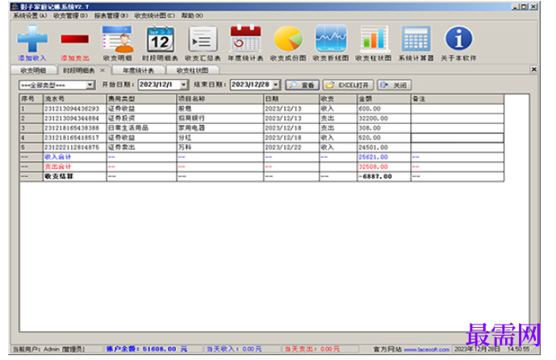Click the 家用电器 project name cell
556x360 pixels.
(220, 128)
